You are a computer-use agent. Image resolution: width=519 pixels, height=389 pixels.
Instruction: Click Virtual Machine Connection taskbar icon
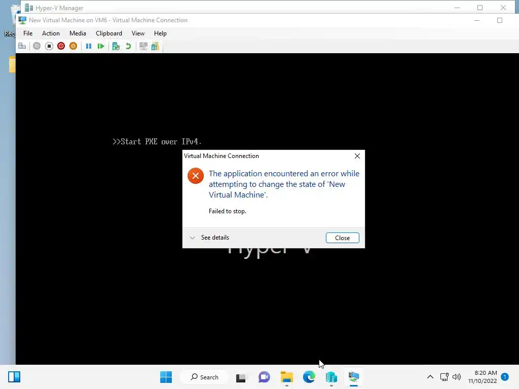pos(353,377)
